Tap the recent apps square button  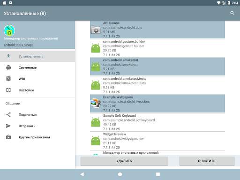coord(158,174)
